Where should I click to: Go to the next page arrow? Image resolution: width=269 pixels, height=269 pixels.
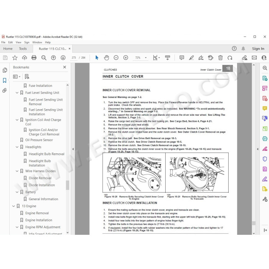[63, 58]
